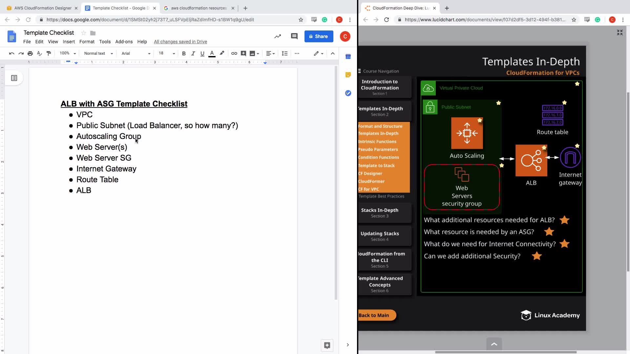The image size is (630, 354).
Task: Click the spelling check icon
Action: [x=39, y=53]
